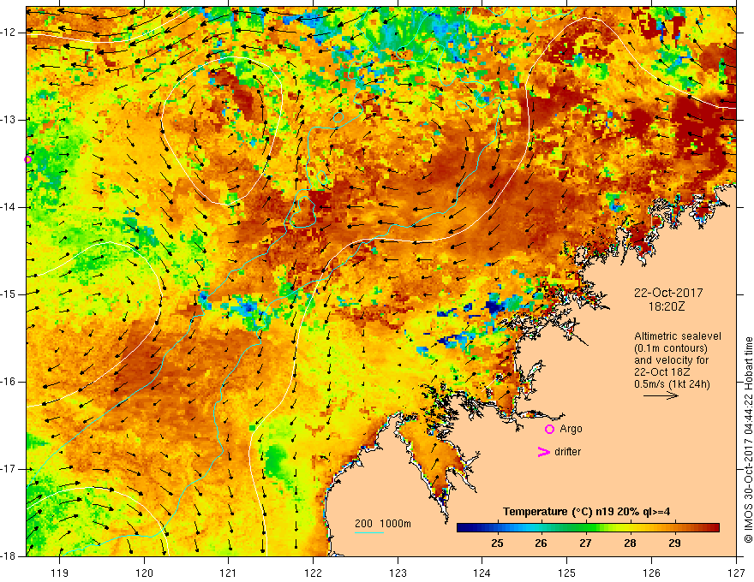
Task: Click the time label 18:20Z
Action: pos(667,306)
